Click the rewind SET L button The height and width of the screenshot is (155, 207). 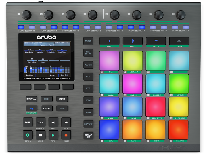pos(53,122)
